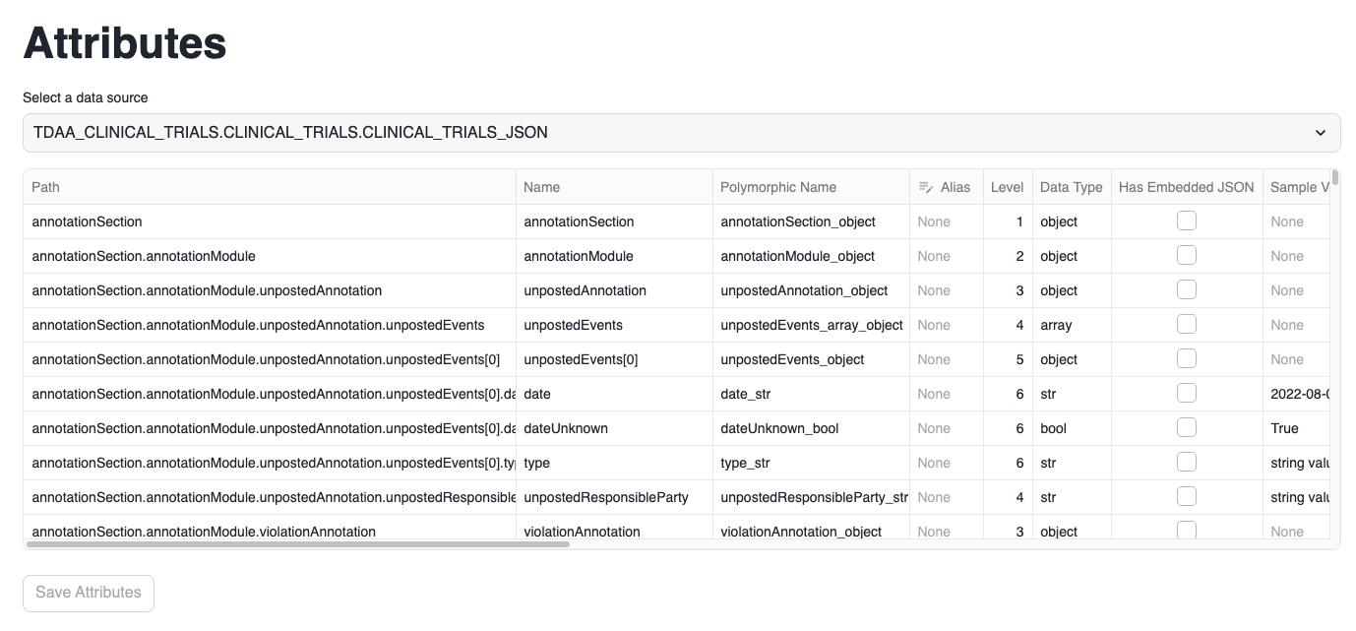Select the CLINICAL_TRIALS_JSON data source combo box
Screen dimensions: 1356x631
click(x=669, y=133)
